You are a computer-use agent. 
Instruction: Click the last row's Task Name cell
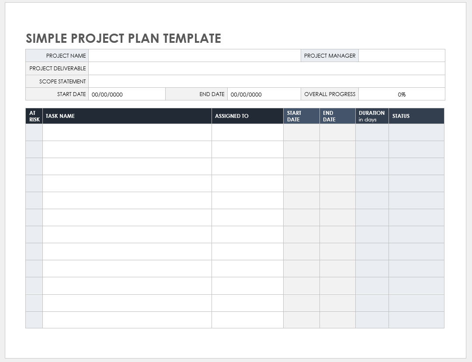pos(127,320)
